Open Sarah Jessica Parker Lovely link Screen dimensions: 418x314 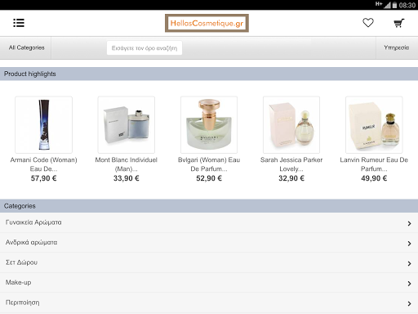291,164
